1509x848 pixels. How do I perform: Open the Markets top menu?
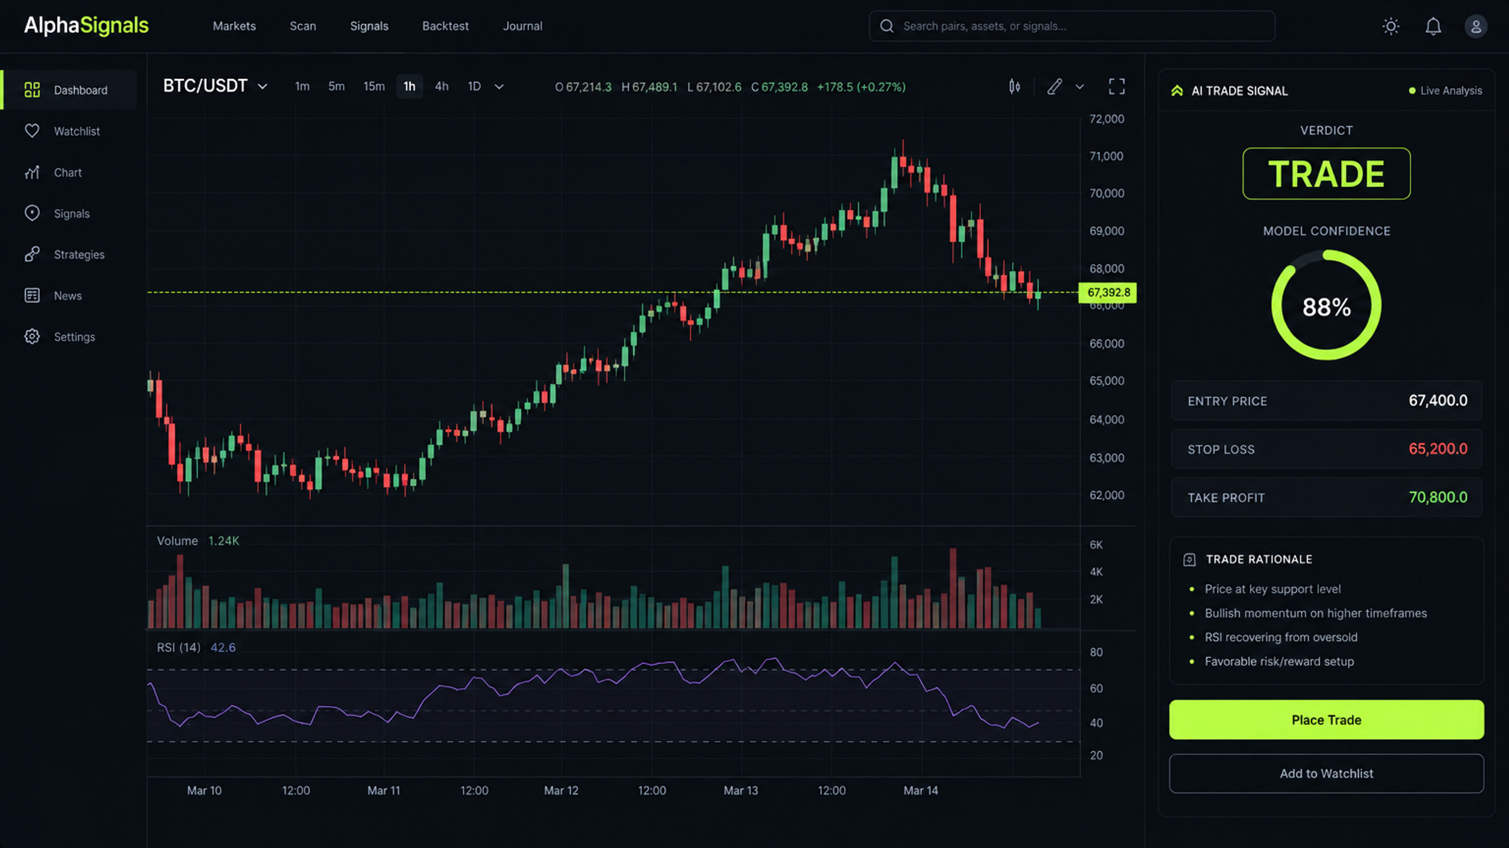(234, 26)
